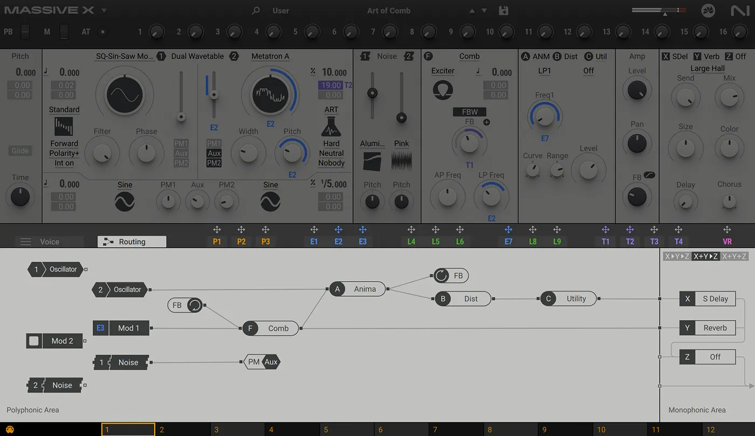Click the ART flask icon
Screen dimensions: 755x436
[331, 126]
